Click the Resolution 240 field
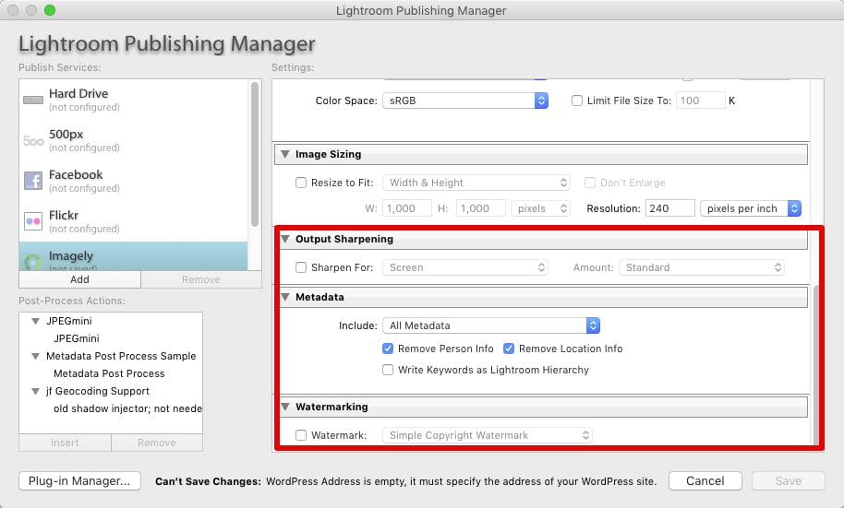Screen dimensions: 844x508 tap(670, 208)
